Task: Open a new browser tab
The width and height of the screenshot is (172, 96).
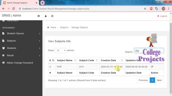Action: (42, 3)
